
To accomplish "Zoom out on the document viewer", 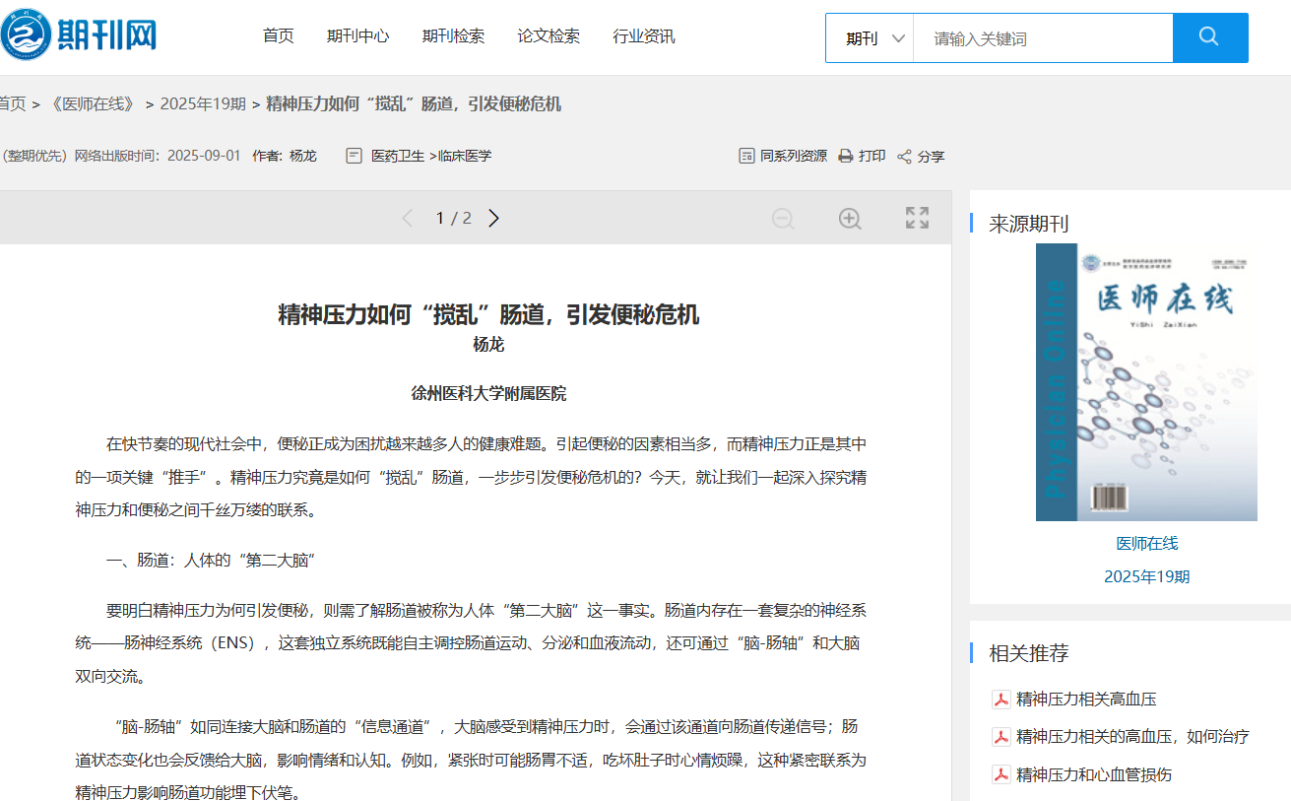I will pos(783,219).
